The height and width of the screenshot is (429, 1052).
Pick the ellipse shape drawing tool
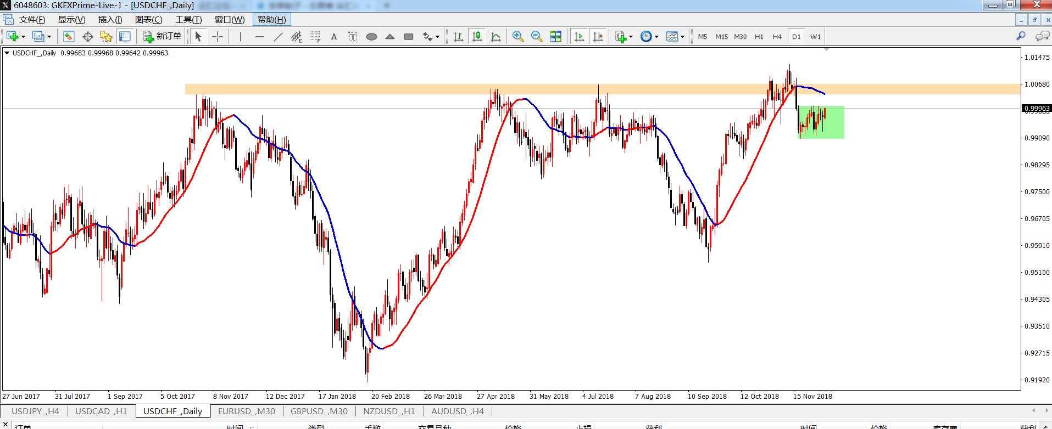[371, 37]
